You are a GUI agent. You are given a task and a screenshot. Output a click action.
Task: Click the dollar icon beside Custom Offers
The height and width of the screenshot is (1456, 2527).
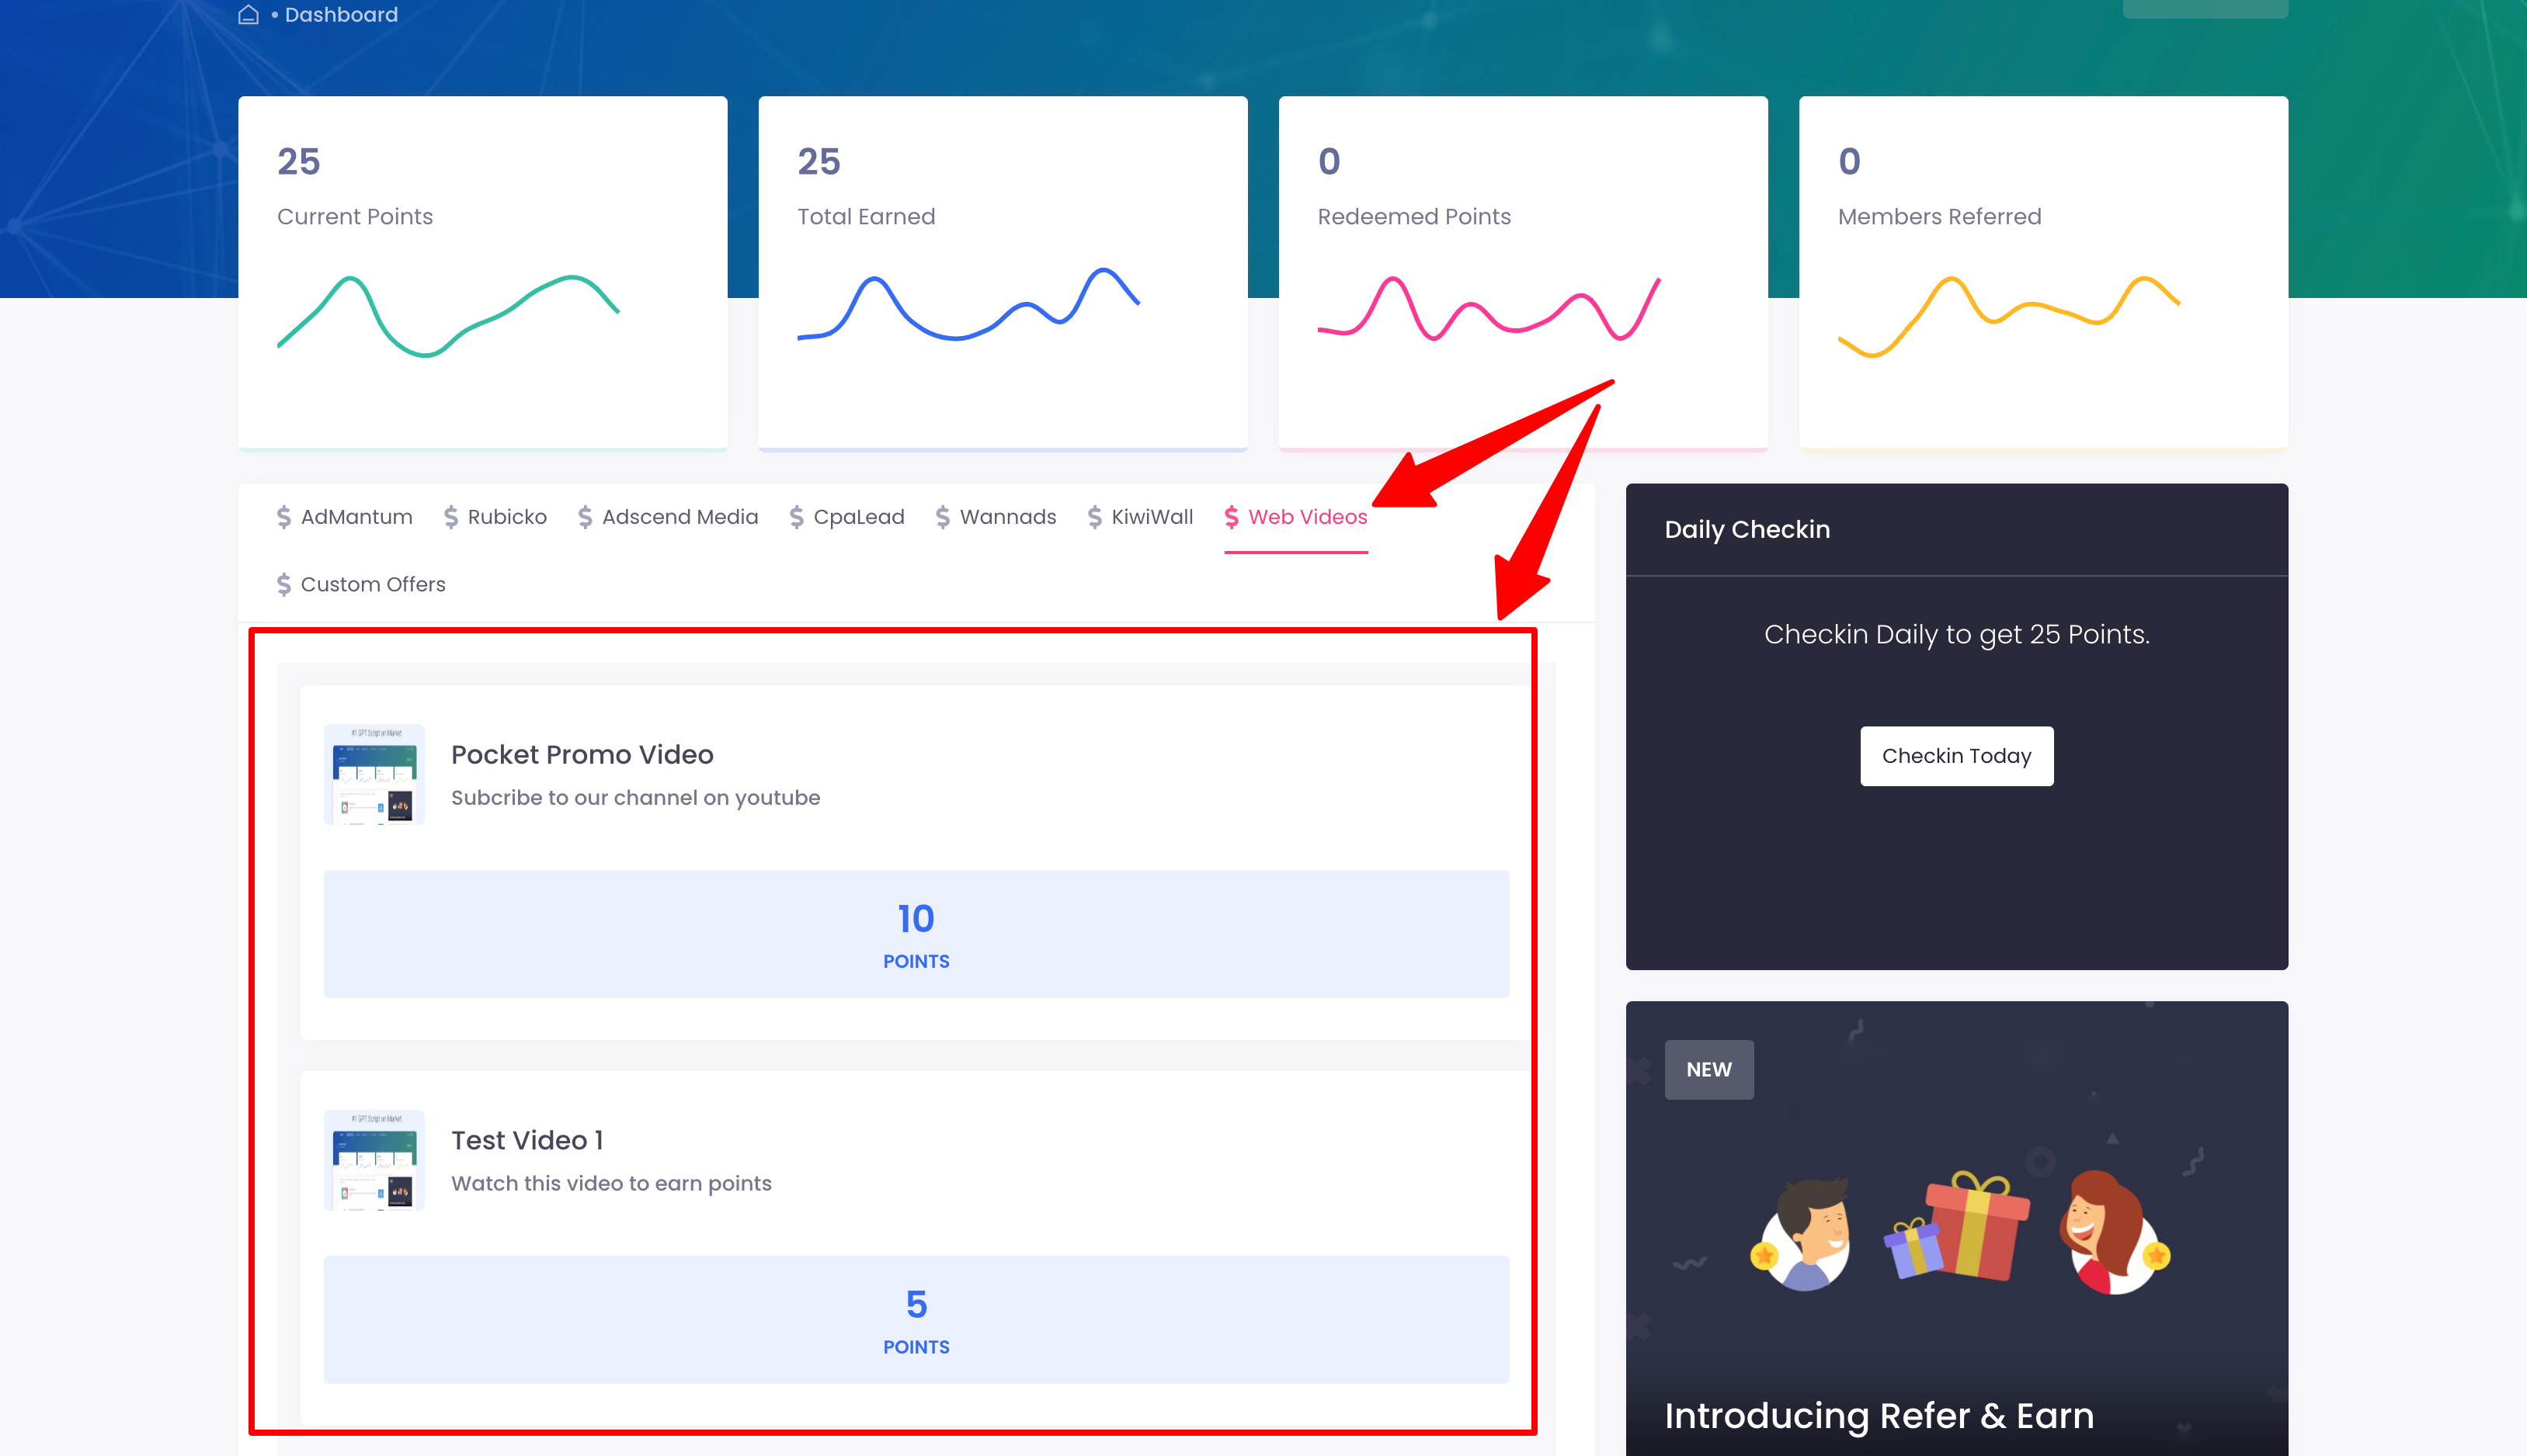pyautogui.click(x=284, y=584)
